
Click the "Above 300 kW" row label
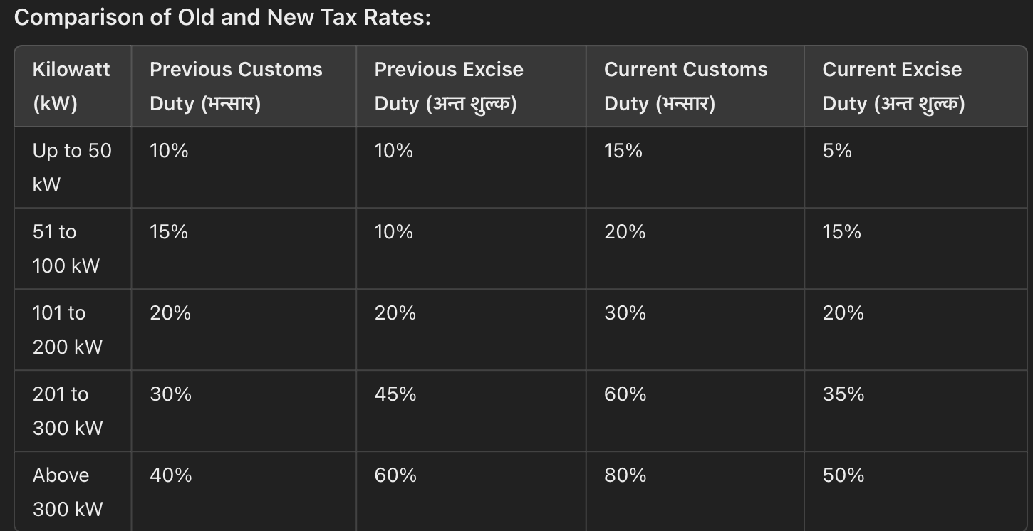(x=67, y=492)
